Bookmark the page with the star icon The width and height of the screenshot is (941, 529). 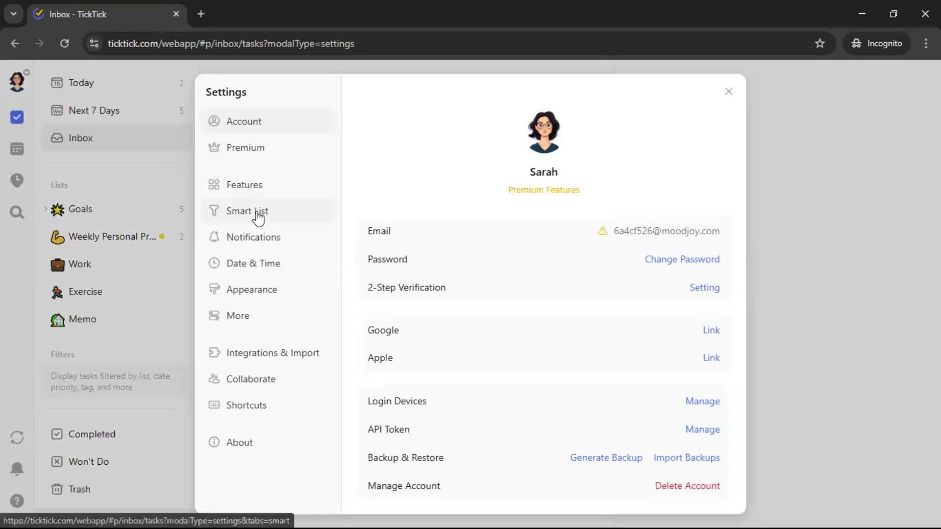click(819, 44)
